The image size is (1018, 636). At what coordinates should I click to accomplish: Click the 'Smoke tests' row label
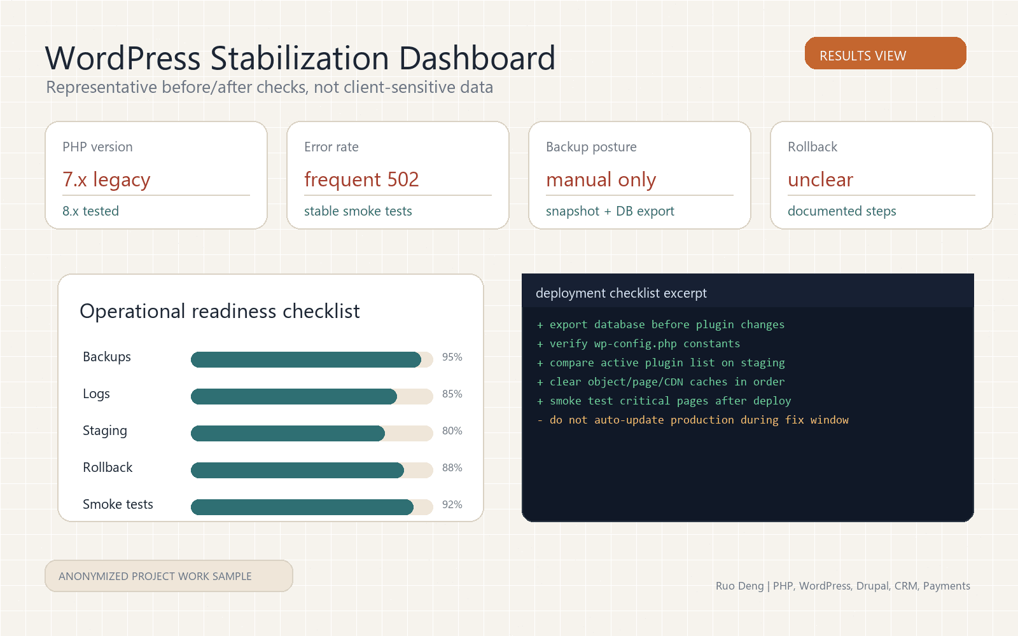coord(118,504)
